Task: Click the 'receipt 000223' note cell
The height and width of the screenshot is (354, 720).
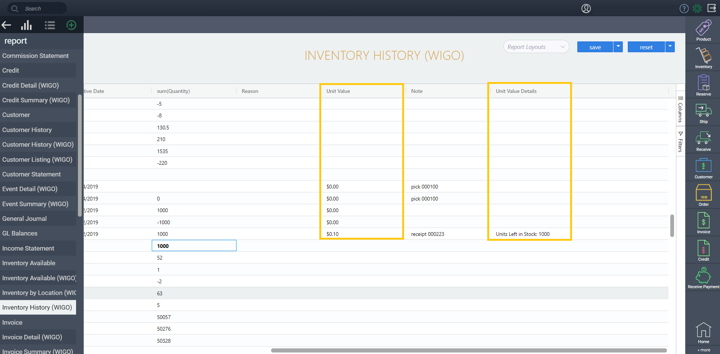Action: coord(427,234)
